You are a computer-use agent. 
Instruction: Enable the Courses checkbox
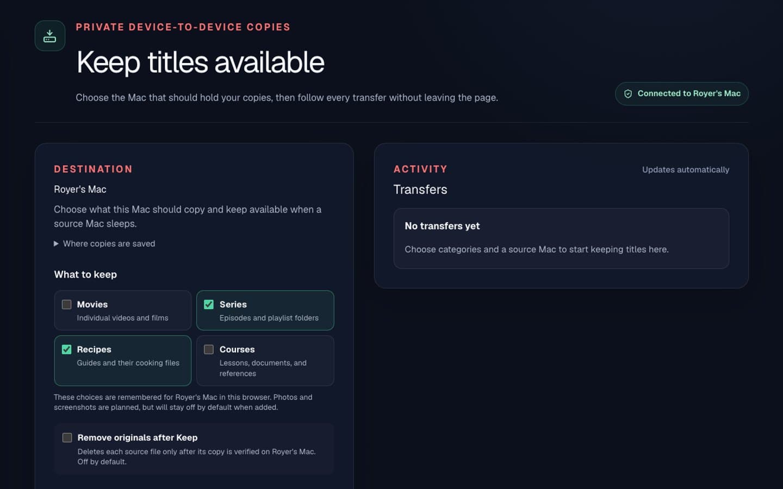[209, 350]
